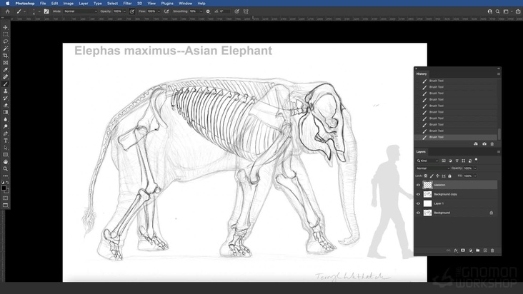Click the Home button in options bar
Screen dimensions: 523x294
pyautogui.click(x=7, y=11)
